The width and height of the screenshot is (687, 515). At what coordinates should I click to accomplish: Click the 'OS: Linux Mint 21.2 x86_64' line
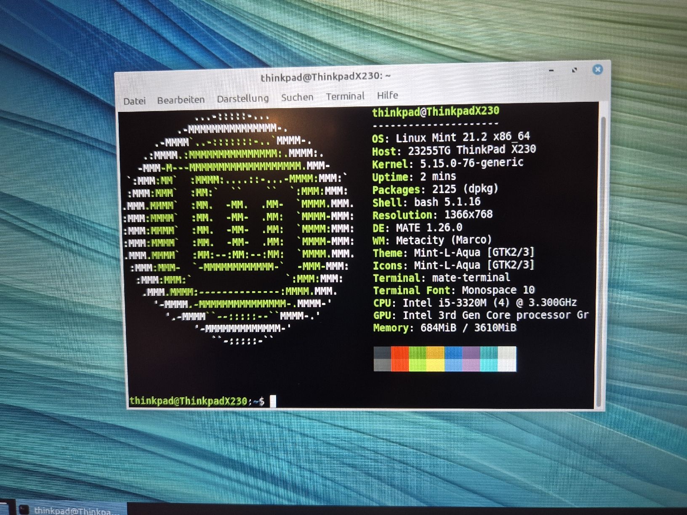451,137
